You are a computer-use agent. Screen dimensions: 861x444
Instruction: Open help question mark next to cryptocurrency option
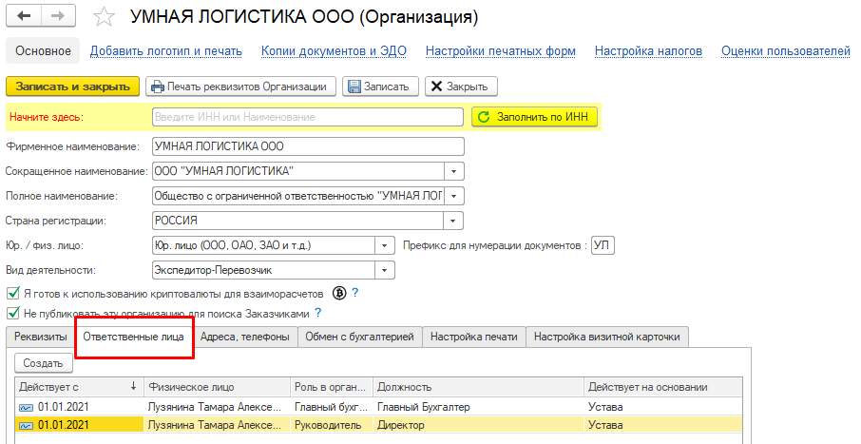point(355,293)
